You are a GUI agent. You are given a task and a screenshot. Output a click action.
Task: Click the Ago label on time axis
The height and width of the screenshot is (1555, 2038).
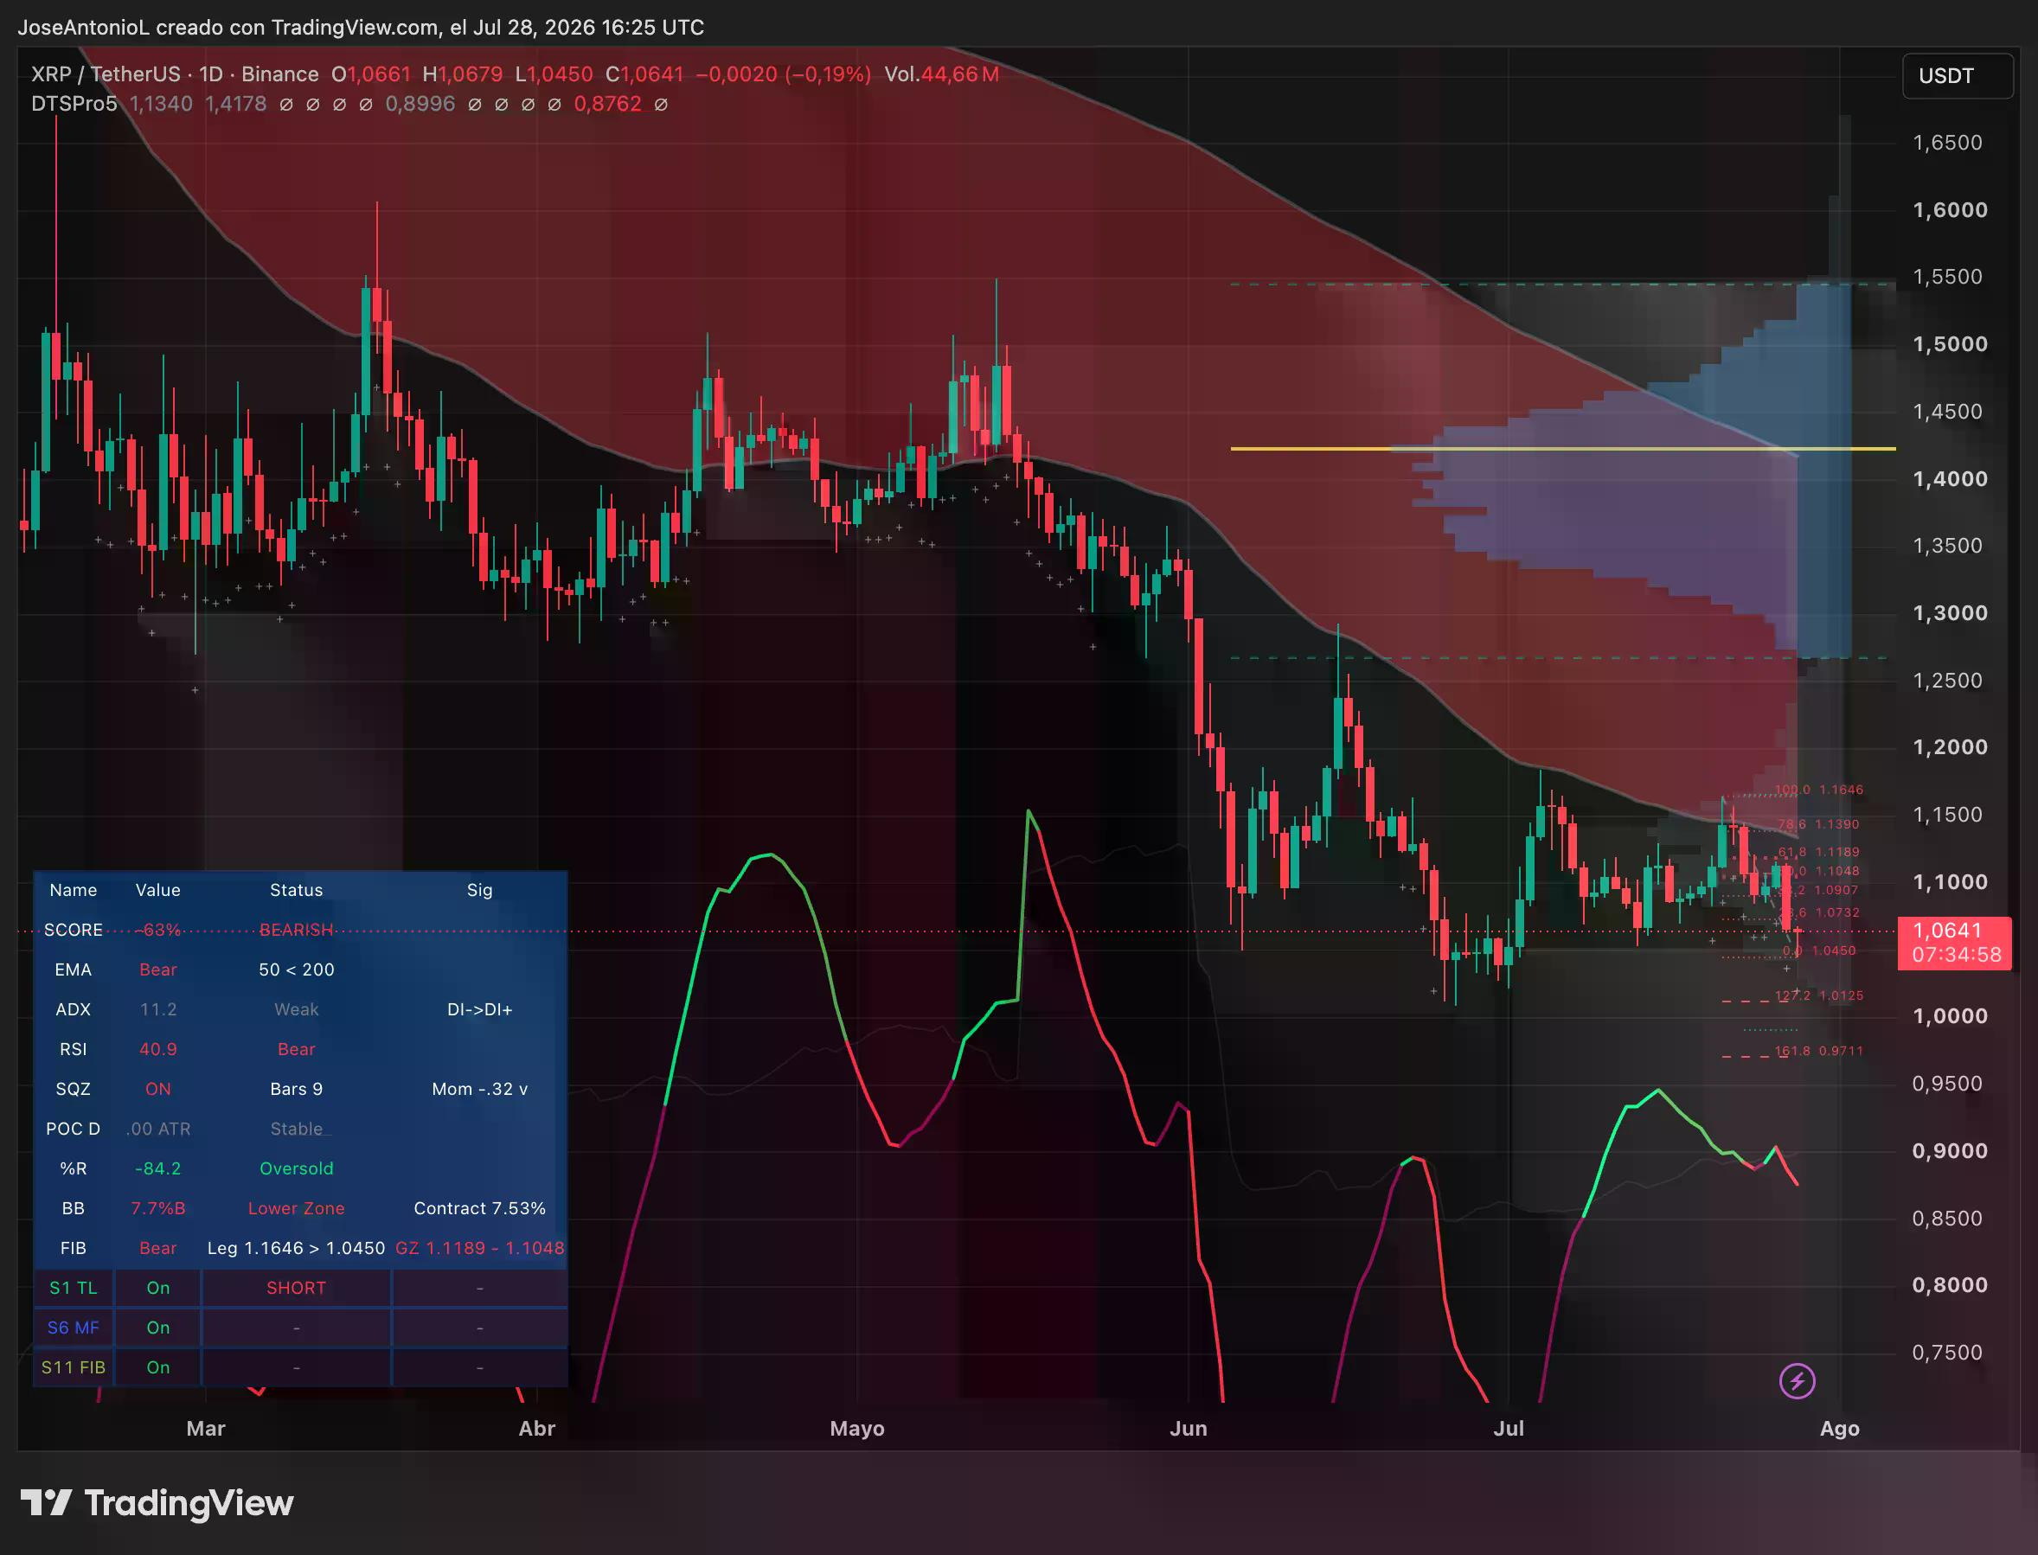(1840, 1428)
